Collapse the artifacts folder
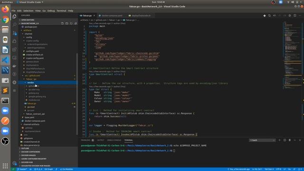 coord(27,30)
